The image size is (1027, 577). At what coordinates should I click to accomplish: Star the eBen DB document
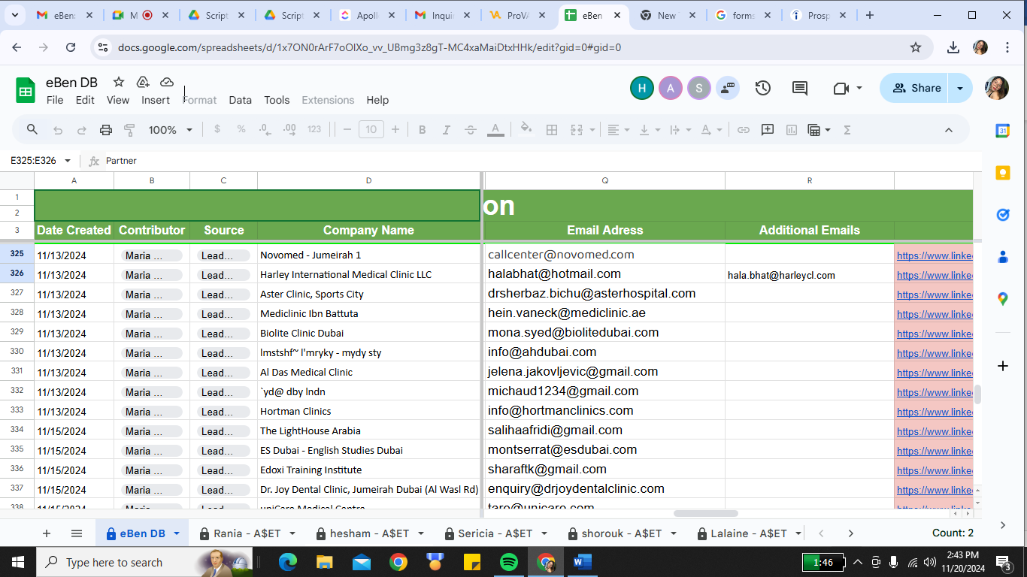pyautogui.click(x=119, y=82)
